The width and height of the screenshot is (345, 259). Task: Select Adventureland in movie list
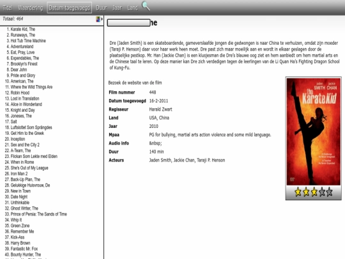point(22,47)
